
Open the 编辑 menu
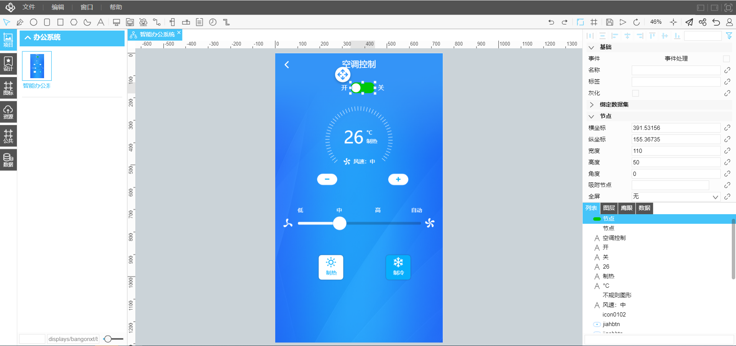pyautogui.click(x=58, y=7)
